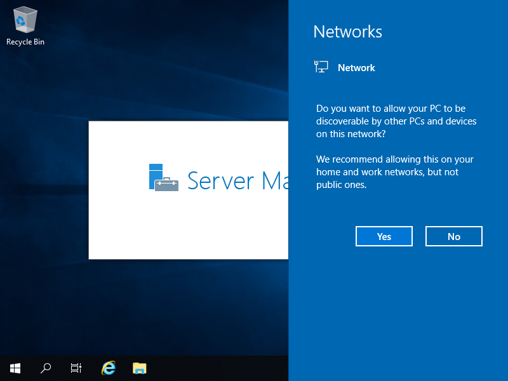Click Yes to allow PC discovery
The width and height of the screenshot is (508, 381).
384,236
